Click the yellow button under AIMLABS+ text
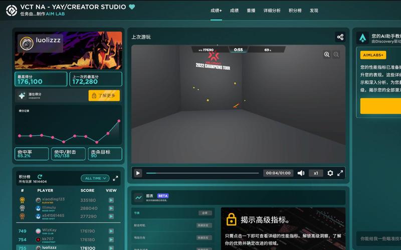The height and width of the screenshot is (250, 401). click(x=380, y=106)
